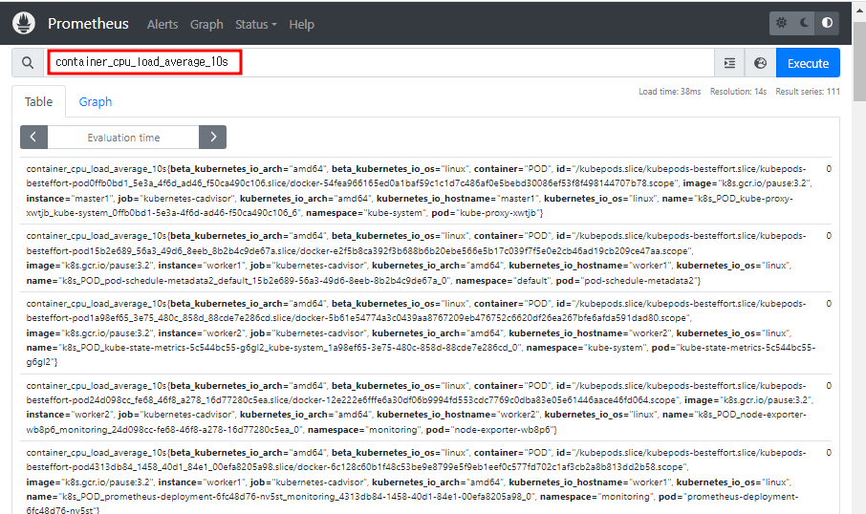Open the Help page
The image size is (866, 514).
(301, 24)
